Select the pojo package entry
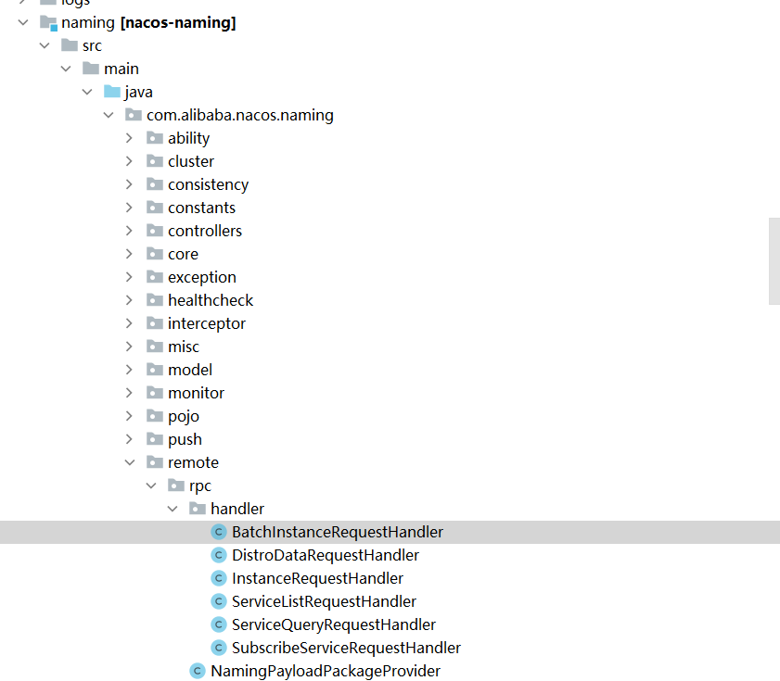Screen dimensions: 780x681 click(184, 415)
